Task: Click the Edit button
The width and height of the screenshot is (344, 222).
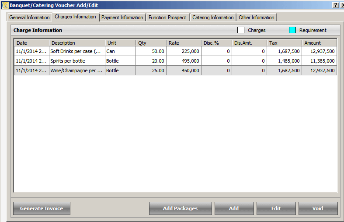Action: (x=276, y=208)
